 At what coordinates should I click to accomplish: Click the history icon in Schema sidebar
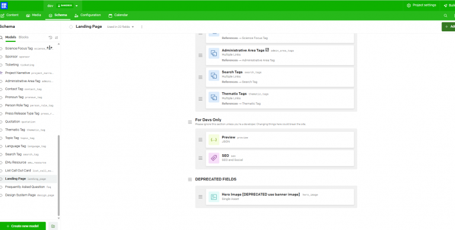point(50,37)
